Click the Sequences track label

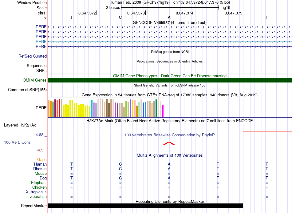tap(37, 66)
